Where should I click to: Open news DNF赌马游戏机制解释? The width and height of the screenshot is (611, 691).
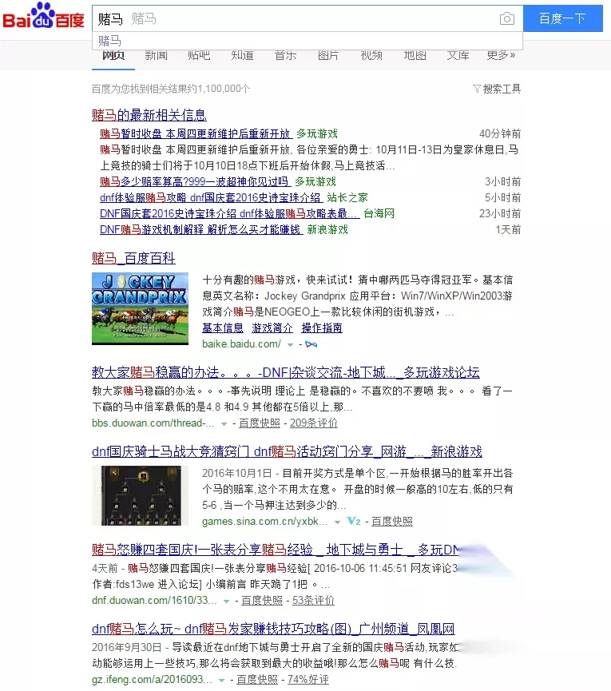point(201,229)
